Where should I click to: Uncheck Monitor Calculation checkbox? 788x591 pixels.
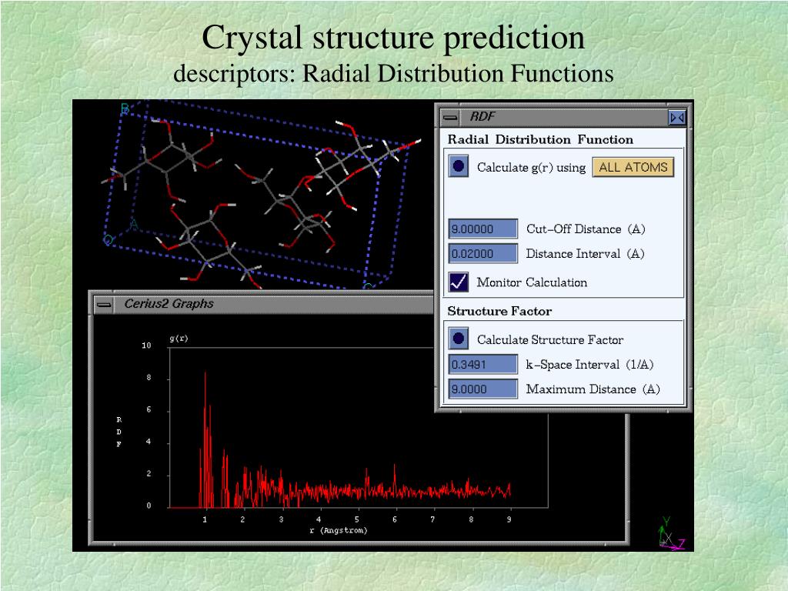459,282
